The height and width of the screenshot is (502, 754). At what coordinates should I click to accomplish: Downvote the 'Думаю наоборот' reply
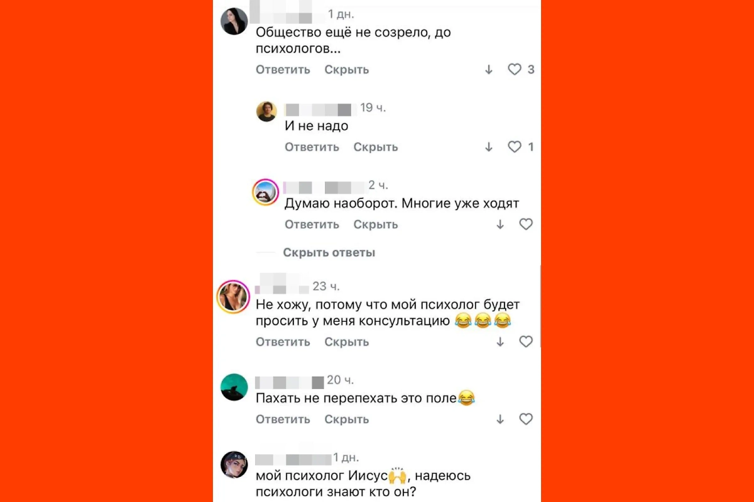click(500, 224)
